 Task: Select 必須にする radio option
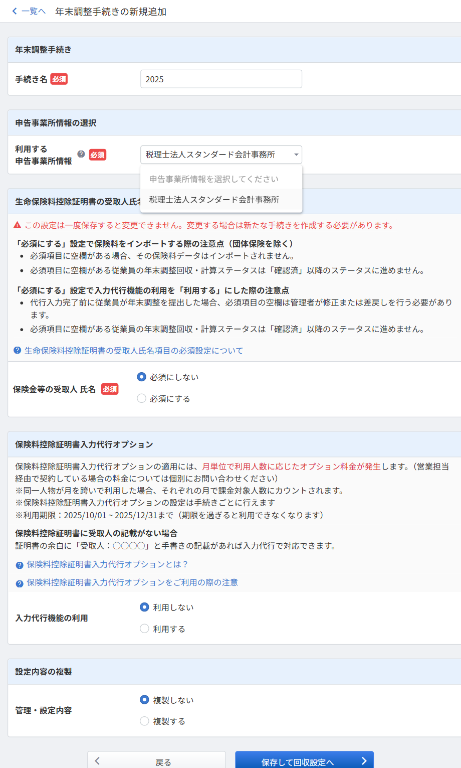tap(142, 398)
